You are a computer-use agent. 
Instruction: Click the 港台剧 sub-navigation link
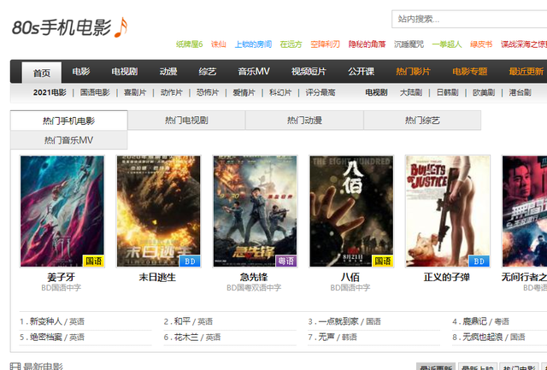[520, 92]
